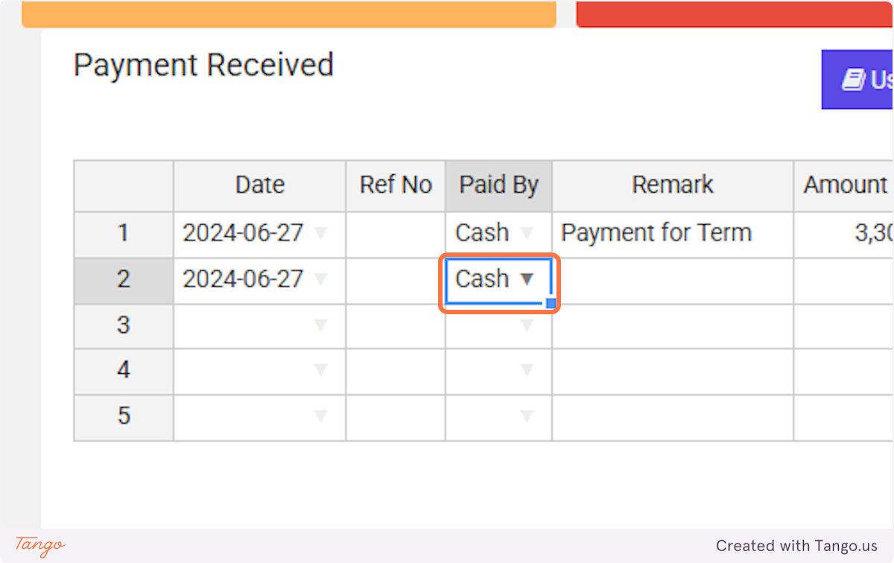Click the empty Ref No cell in row 3
Screen dimensions: 894x563
click(x=396, y=325)
